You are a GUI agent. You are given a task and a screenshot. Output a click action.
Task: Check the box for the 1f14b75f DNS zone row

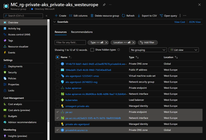pos(57,64)
